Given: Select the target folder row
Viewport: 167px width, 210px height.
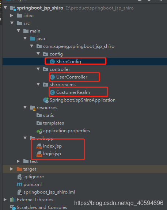Looking at the screenshot, I should (85, 169).
